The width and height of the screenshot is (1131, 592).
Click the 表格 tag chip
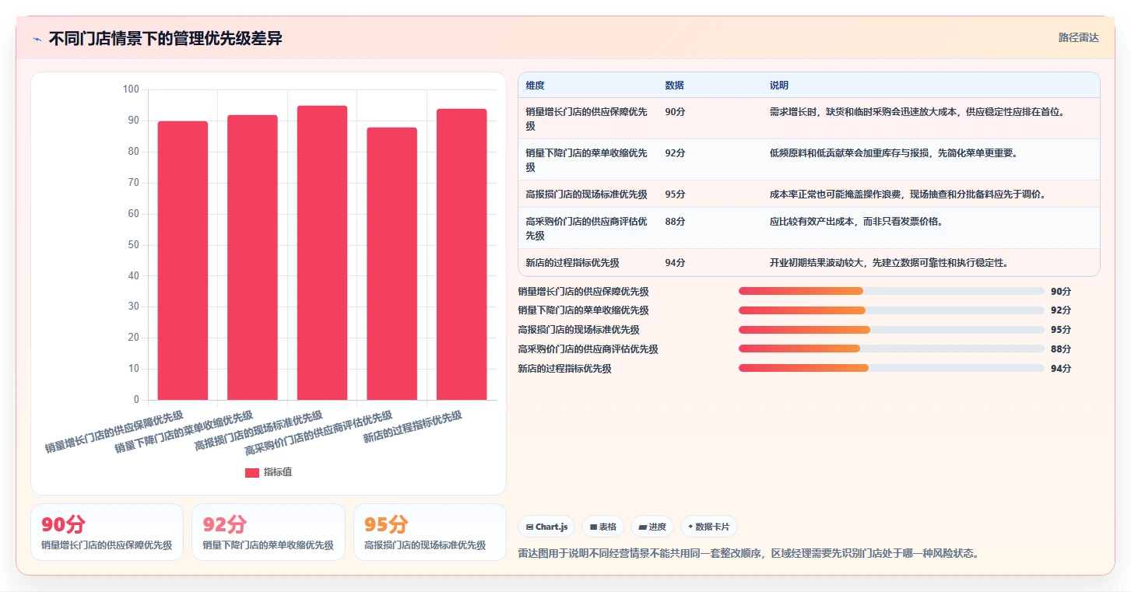(602, 527)
